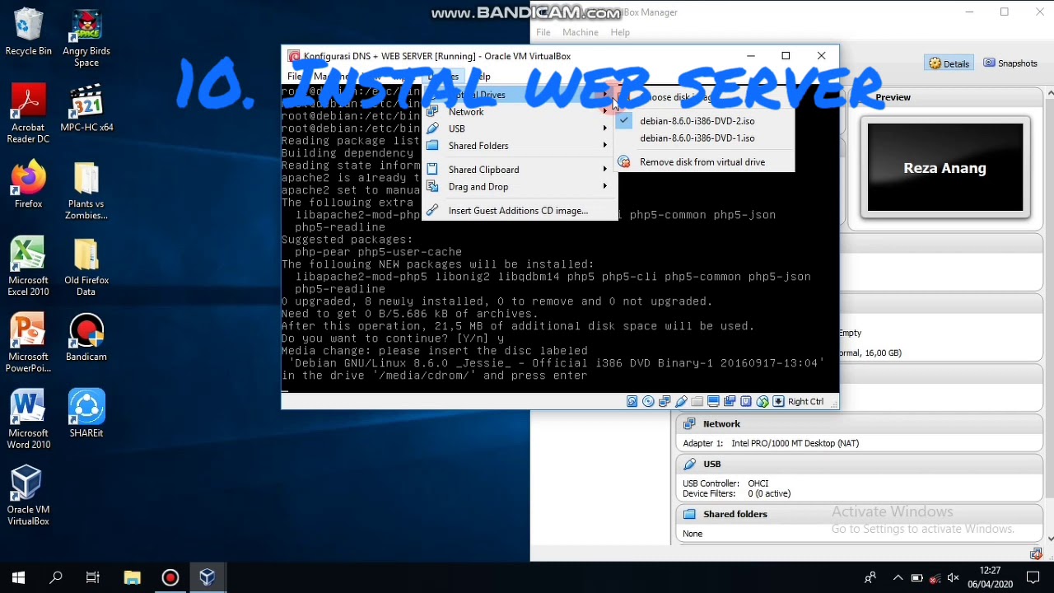Image resolution: width=1054 pixels, height=593 pixels.
Task: Open Machine menu in VirtualBox Manager
Action: [581, 32]
